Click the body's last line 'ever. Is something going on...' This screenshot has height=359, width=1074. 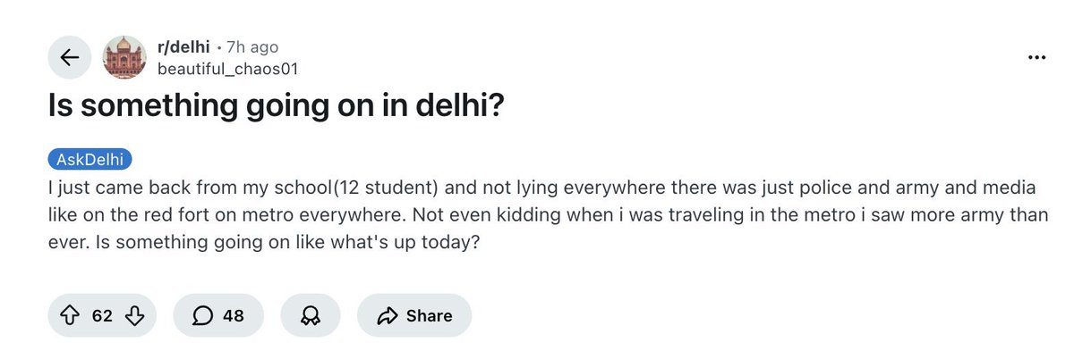click(x=265, y=241)
